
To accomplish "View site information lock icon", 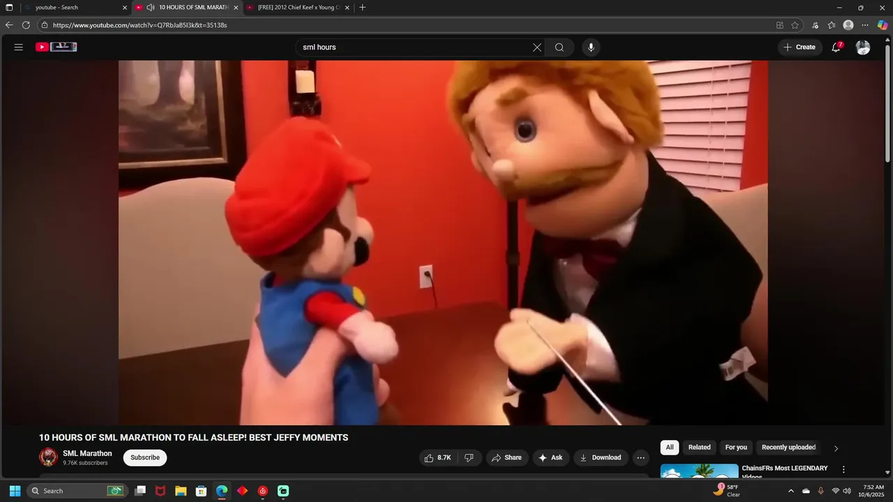I will pyautogui.click(x=44, y=25).
